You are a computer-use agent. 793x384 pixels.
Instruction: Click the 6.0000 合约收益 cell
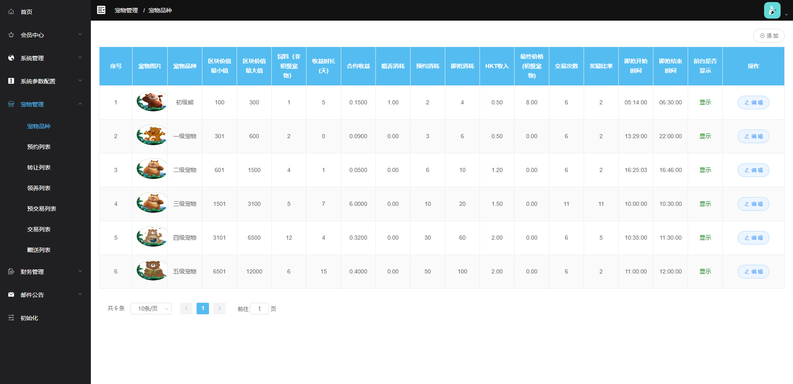pos(358,204)
